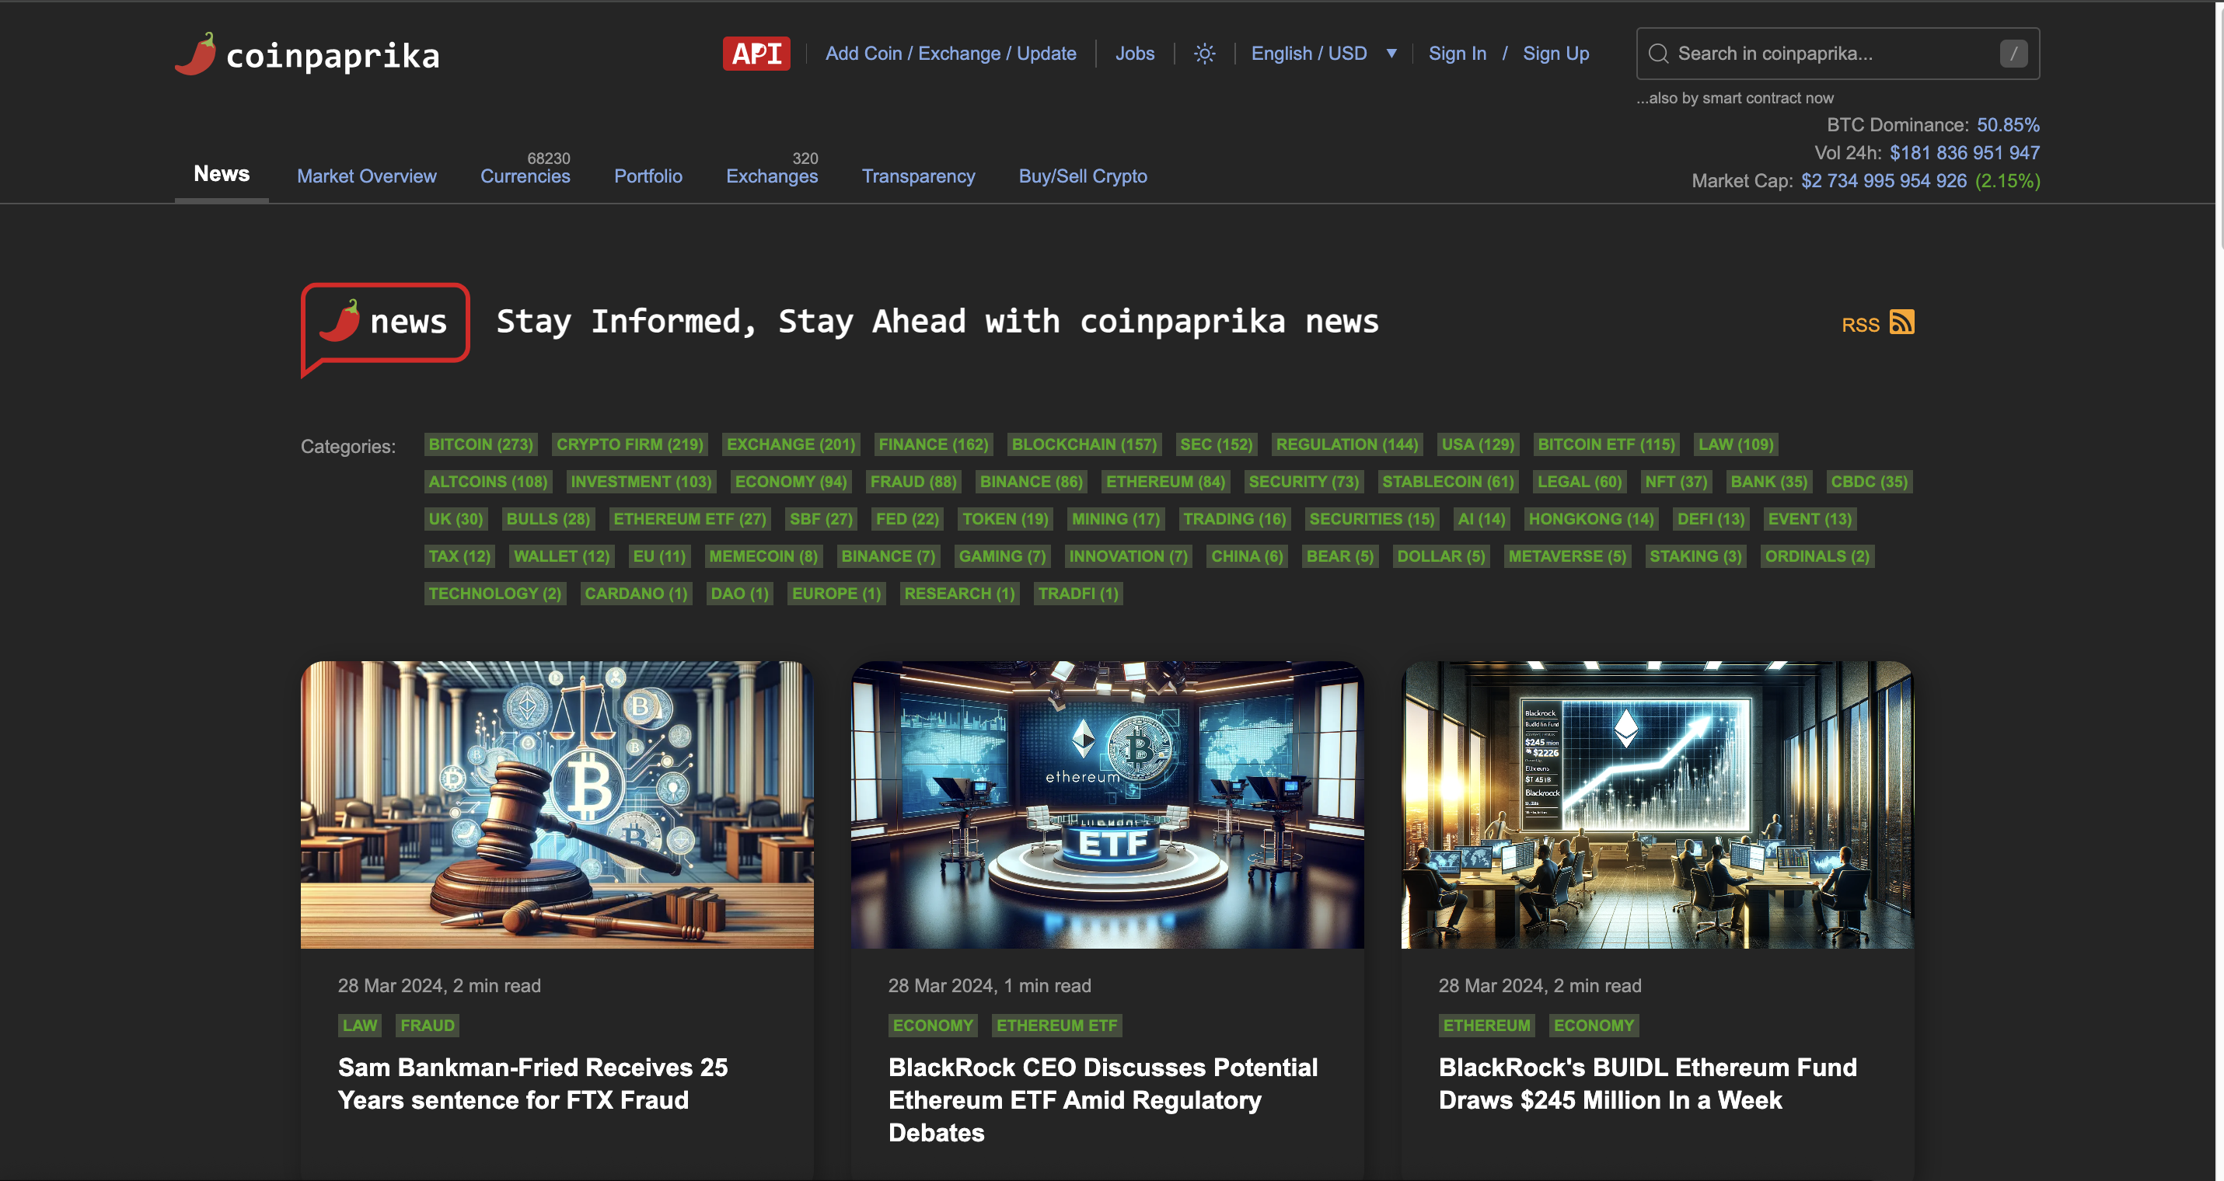The image size is (2224, 1181).
Task: Go to Portfolio tab
Action: tap(648, 176)
